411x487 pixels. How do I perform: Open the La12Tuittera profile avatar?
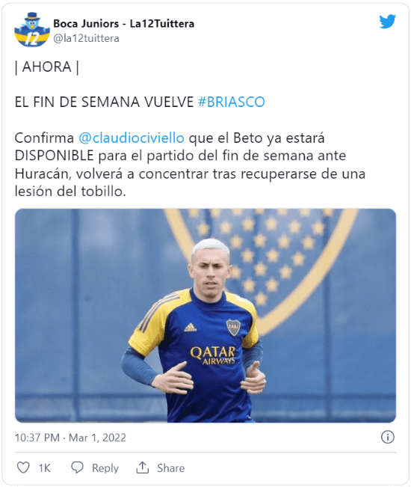32,29
